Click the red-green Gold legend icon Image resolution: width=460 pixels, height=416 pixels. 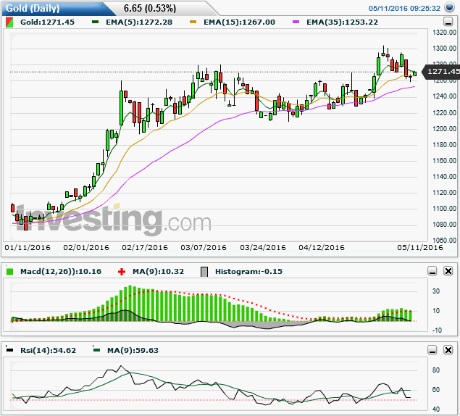pyautogui.click(x=9, y=22)
